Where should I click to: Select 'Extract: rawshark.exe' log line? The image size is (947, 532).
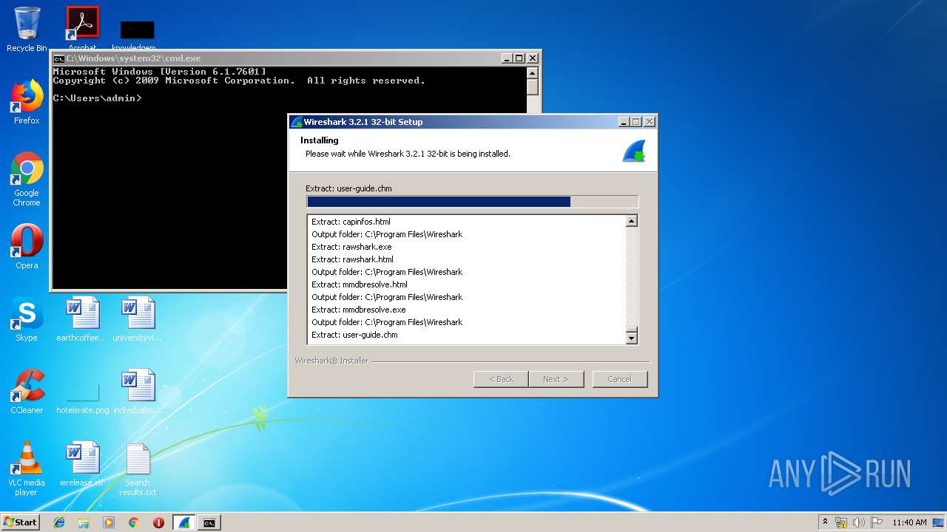click(351, 247)
